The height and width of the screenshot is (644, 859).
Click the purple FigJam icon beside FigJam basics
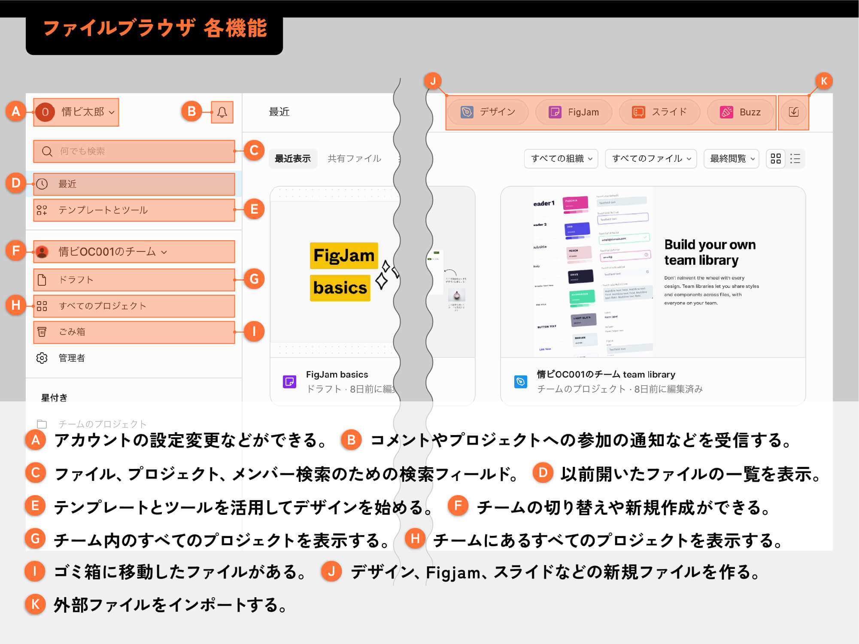290,381
